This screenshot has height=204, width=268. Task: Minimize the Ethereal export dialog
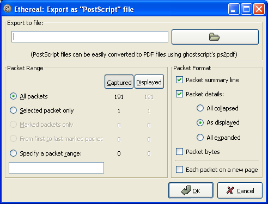click(234, 9)
